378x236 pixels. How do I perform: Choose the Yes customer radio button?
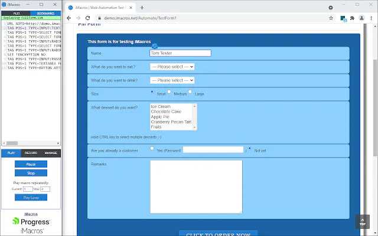pyautogui.click(x=152, y=149)
